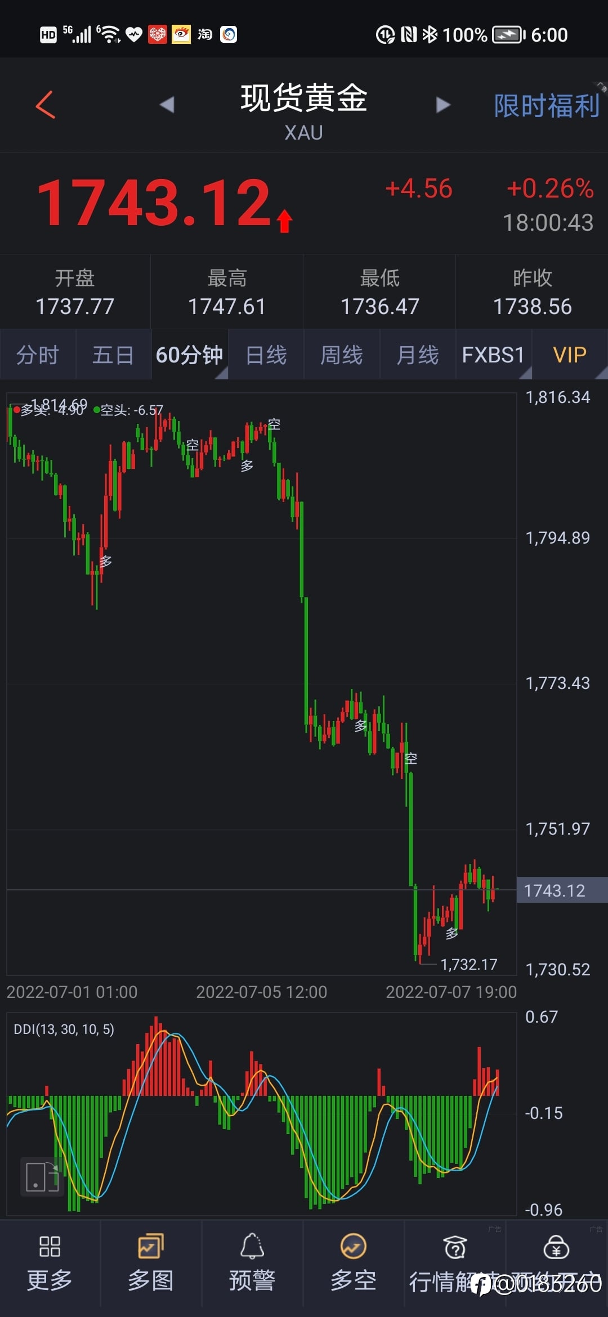Go to next instrument with right triangle

click(x=443, y=105)
